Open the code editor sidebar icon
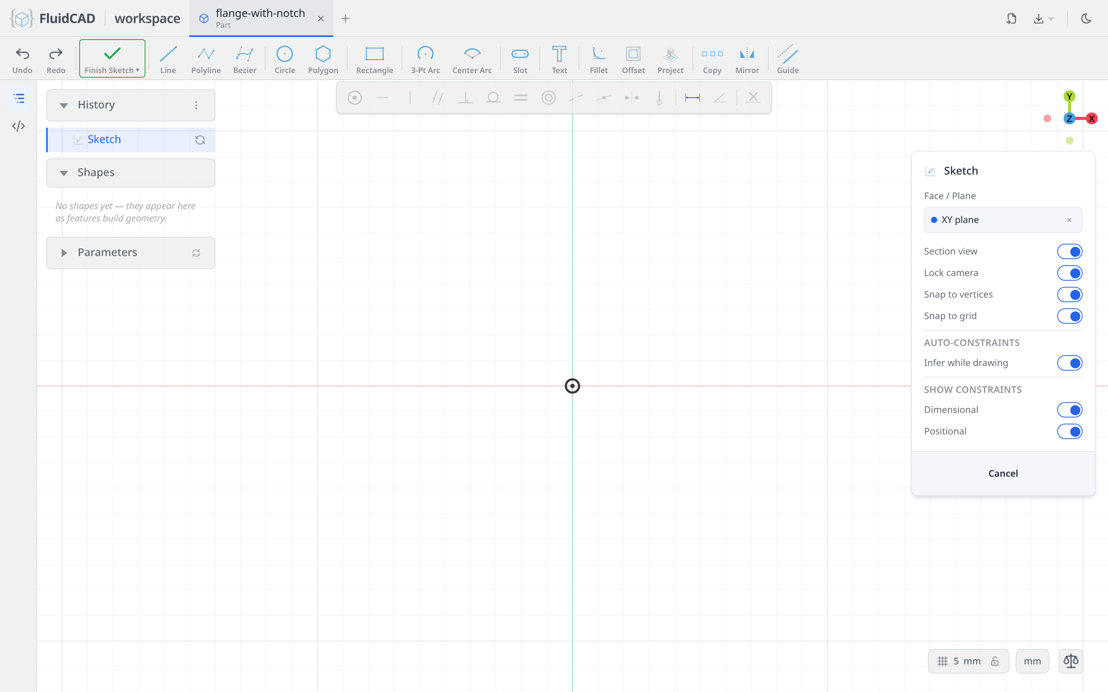Screen dimensions: 1108x692 click(x=19, y=126)
